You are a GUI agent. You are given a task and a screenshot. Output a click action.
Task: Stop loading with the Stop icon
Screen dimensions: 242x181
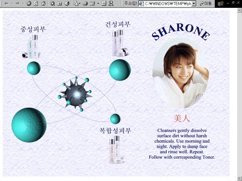point(29,3)
